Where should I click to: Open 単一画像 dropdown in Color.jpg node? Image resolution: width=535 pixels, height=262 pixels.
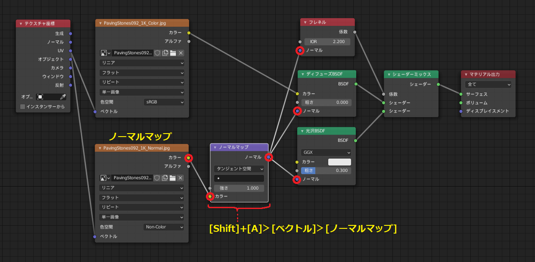142,92
